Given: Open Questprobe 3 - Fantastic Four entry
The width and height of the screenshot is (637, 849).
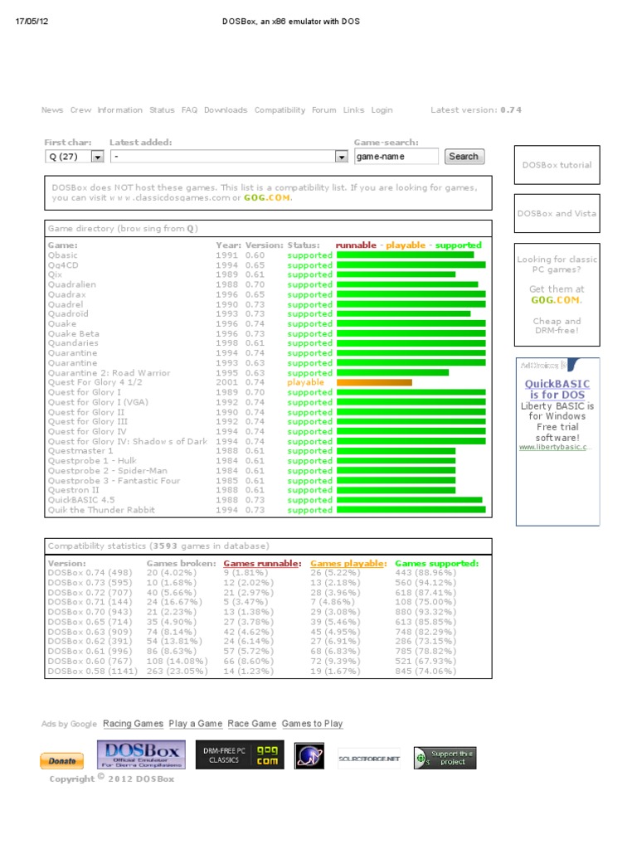Looking at the screenshot, I should [114, 481].
